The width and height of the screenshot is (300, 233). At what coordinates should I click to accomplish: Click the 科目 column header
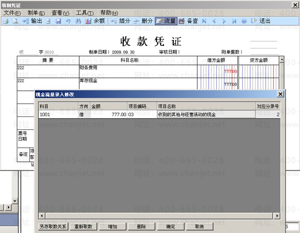click(x=58, y=106)
